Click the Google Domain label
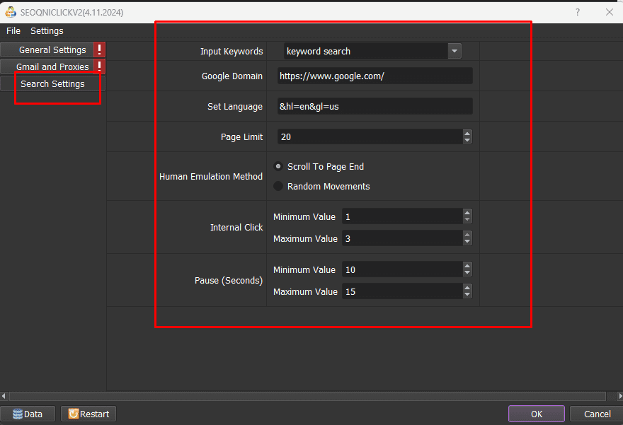Viewport: 623px width, 425px height. [232, 76]
